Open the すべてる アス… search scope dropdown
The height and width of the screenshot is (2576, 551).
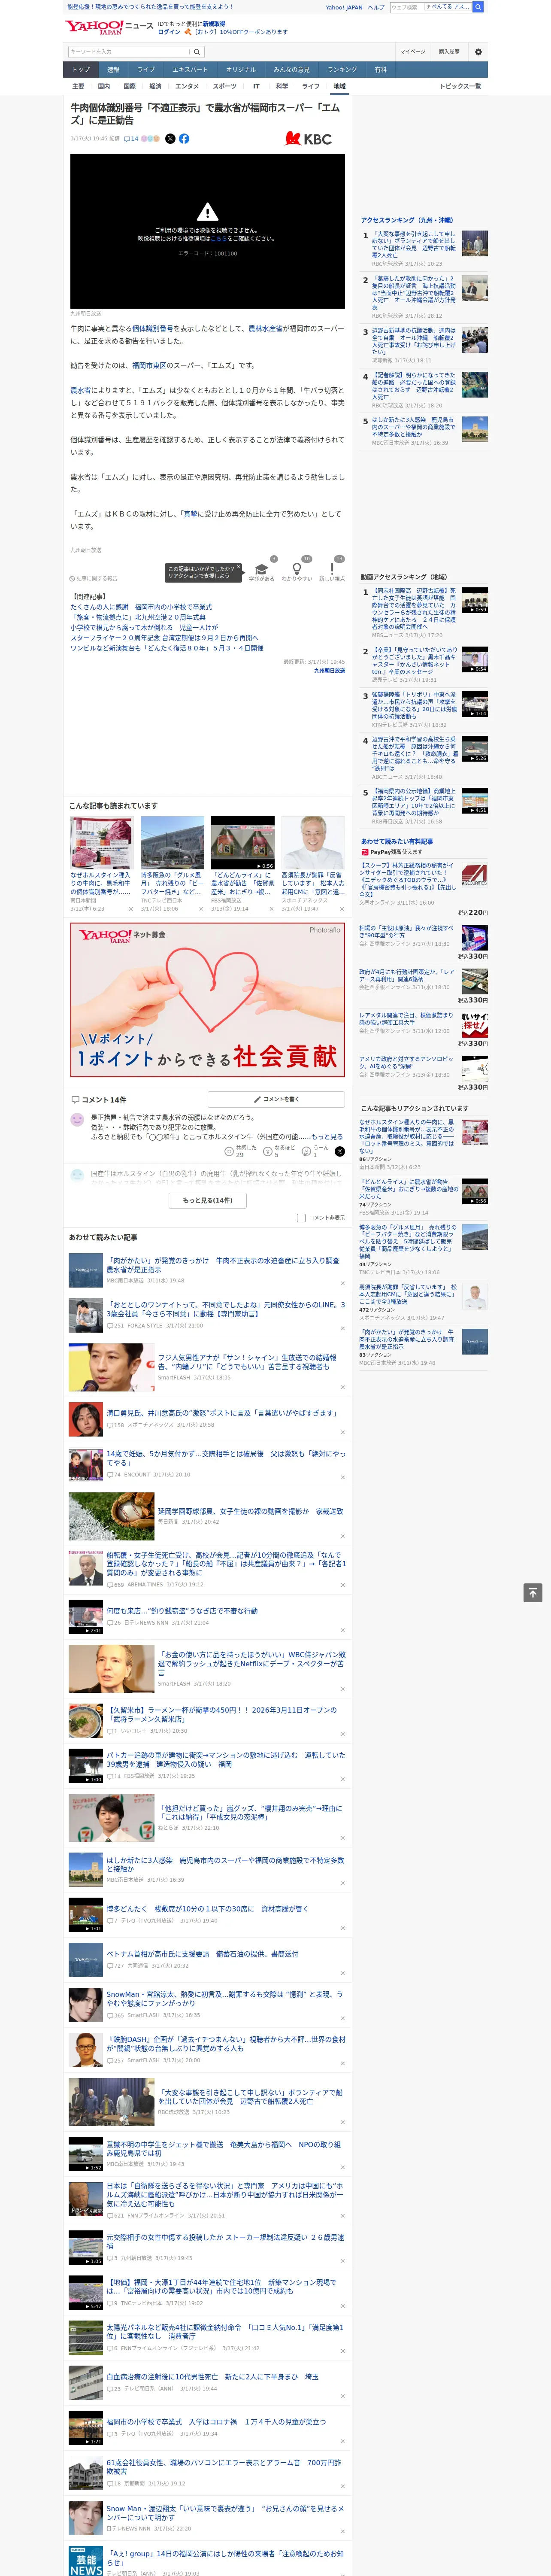point(447,7)
